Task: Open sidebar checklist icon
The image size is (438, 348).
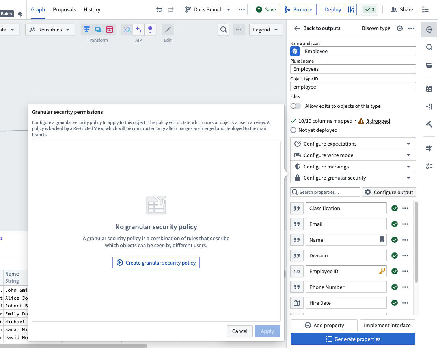Action: point(429,166)
